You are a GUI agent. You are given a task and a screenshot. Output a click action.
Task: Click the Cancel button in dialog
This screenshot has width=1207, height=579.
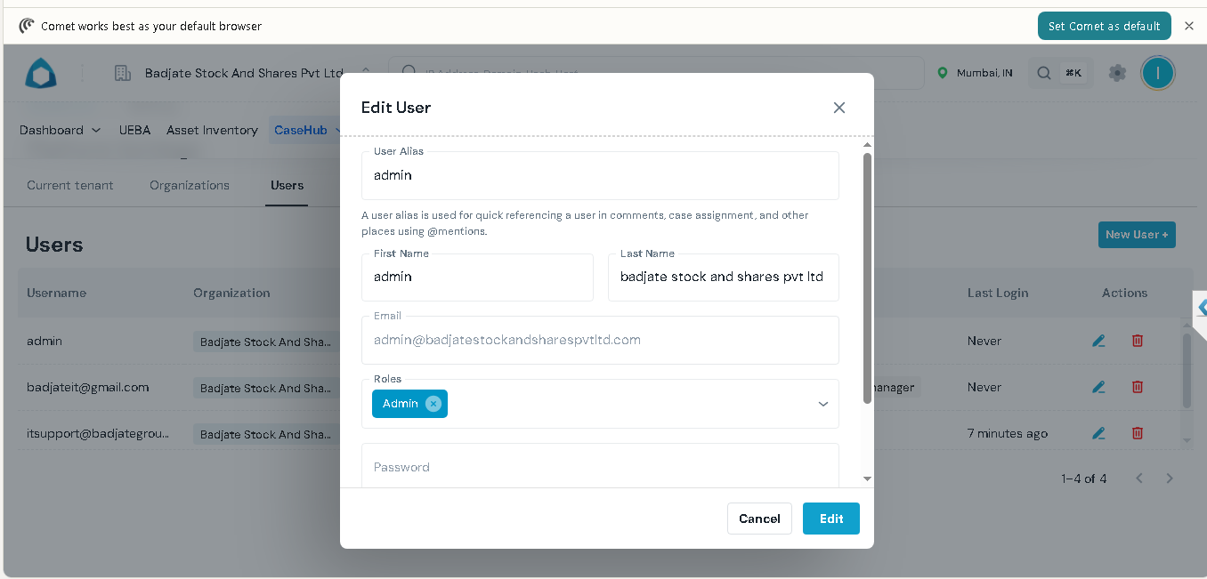point(759,519)
